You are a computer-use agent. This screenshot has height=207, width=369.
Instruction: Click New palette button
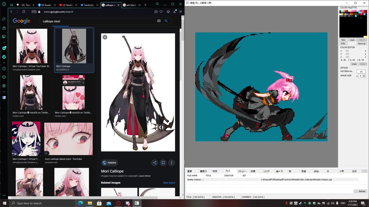[343, 40]
